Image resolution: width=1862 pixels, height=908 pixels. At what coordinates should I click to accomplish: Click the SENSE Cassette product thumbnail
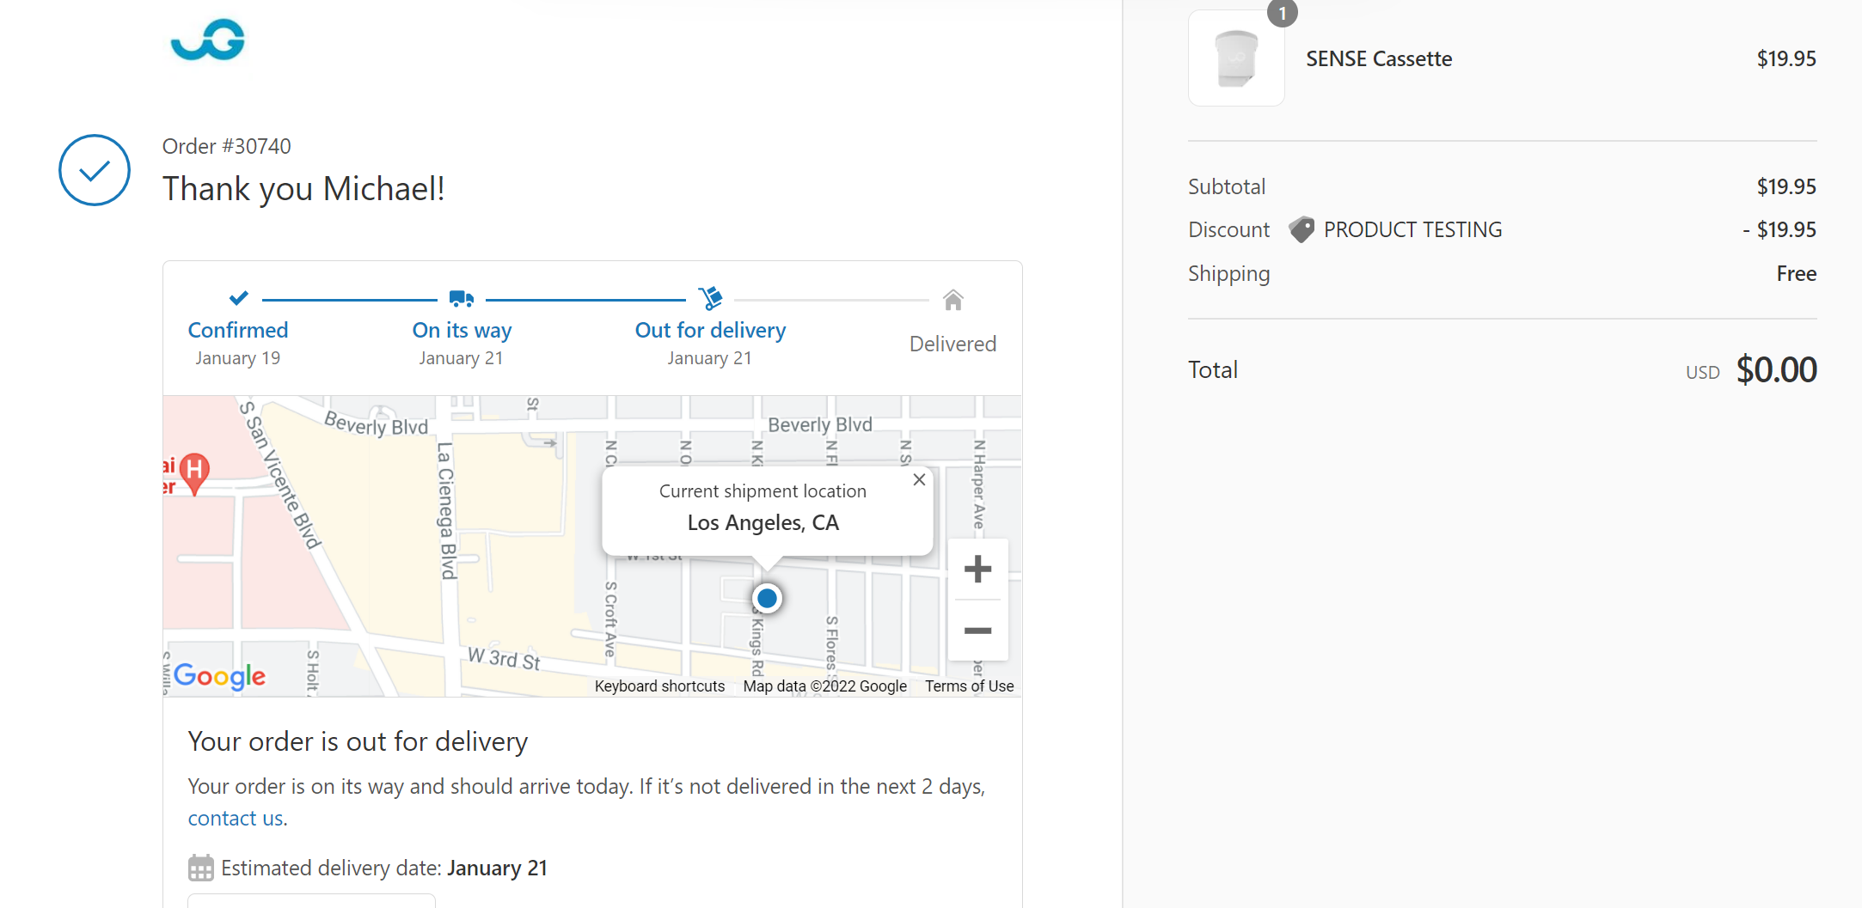(1236, 58)
